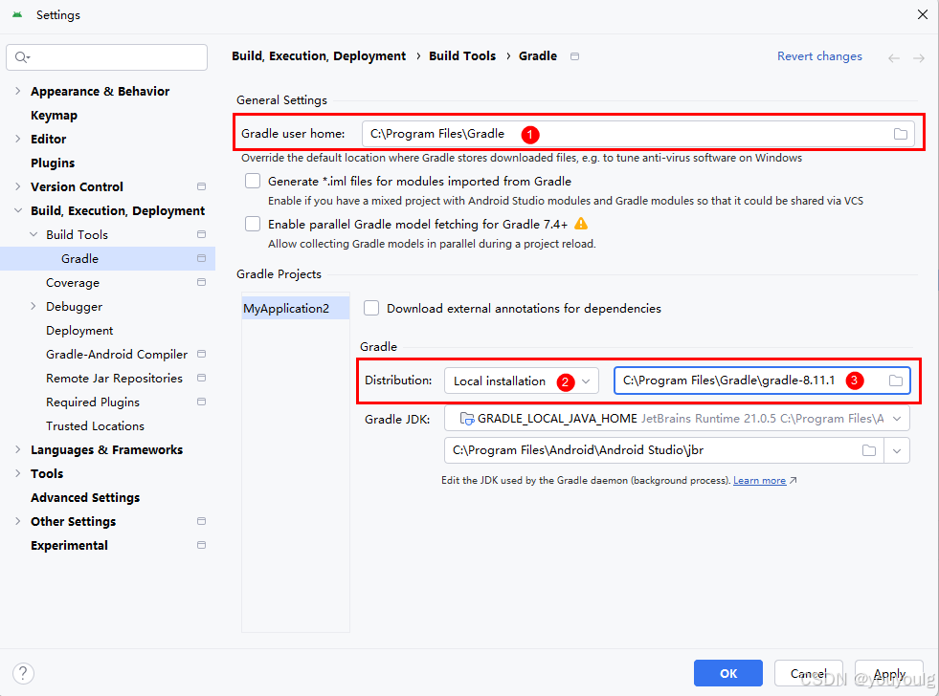Open JDK path history dropdown arrow

tap(897, 450)
